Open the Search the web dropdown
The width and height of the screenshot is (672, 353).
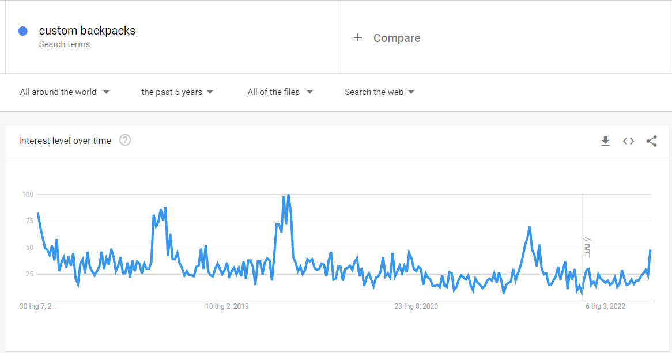(x=379, y=92)
